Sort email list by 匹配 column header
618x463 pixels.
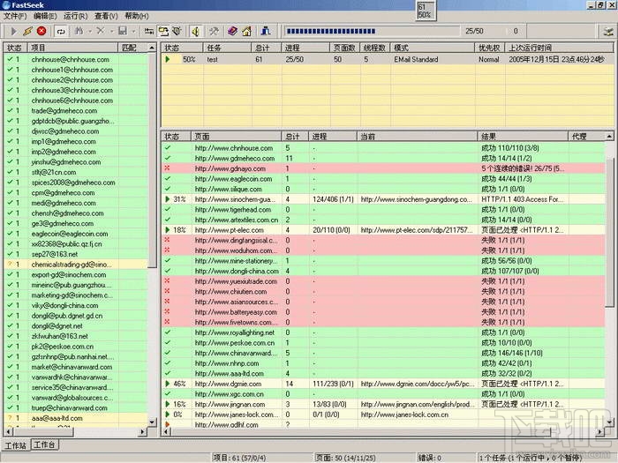pyautogui.click(x=132, y=48)
